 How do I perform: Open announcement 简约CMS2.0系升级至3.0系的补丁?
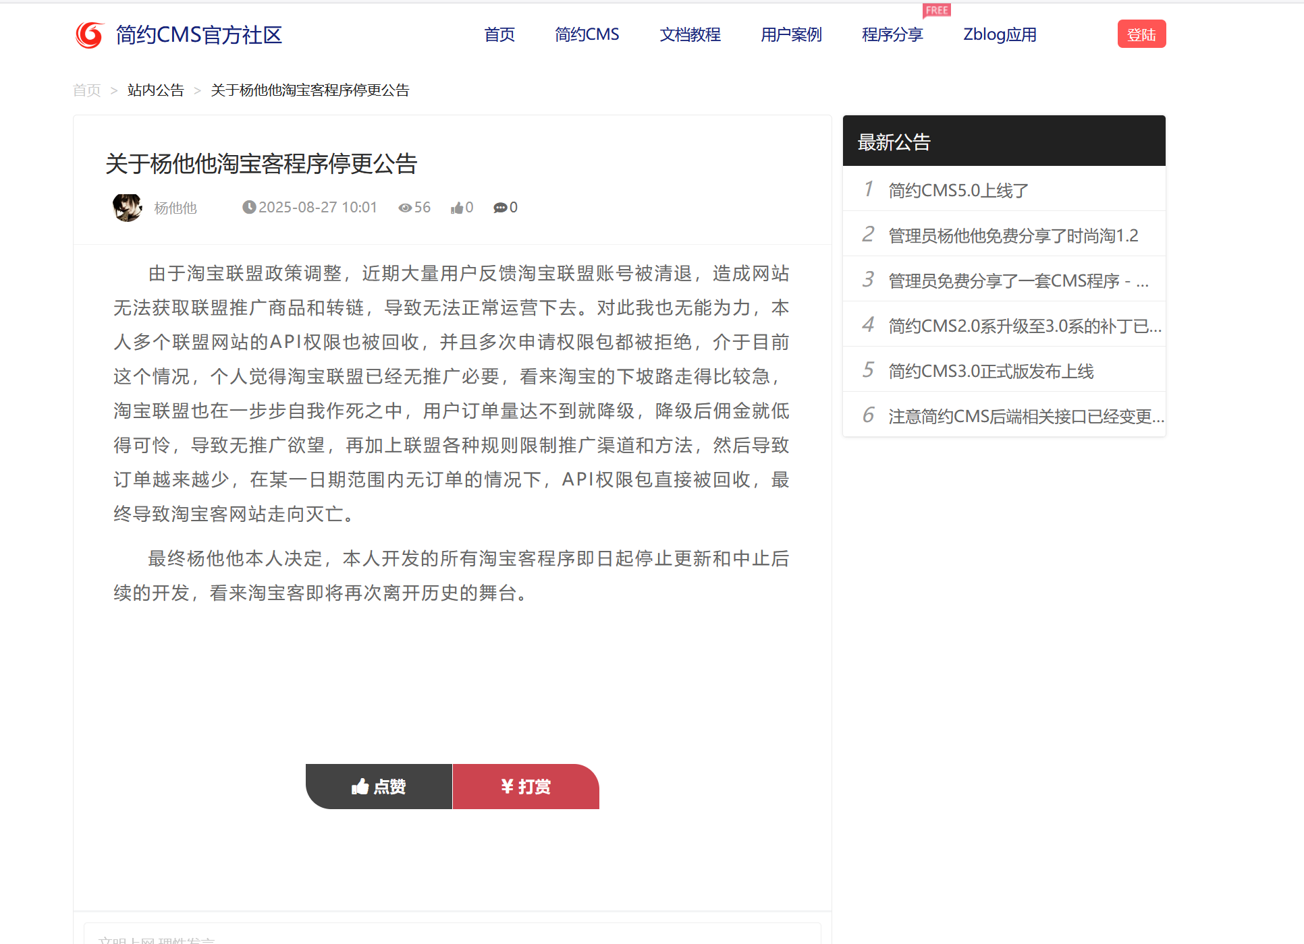click(1025, 326)
